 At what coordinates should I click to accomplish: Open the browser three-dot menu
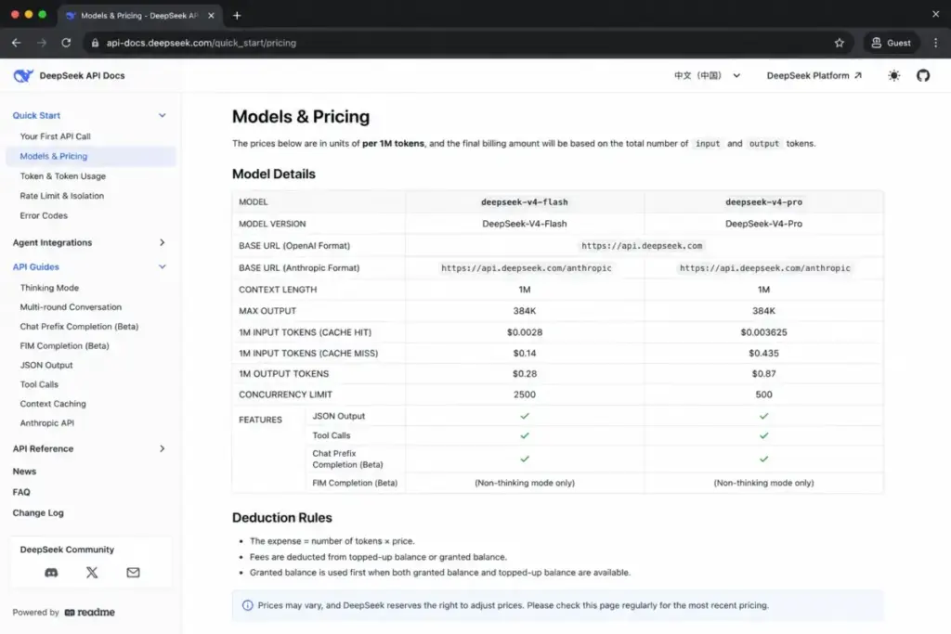[x=936, y=43]
